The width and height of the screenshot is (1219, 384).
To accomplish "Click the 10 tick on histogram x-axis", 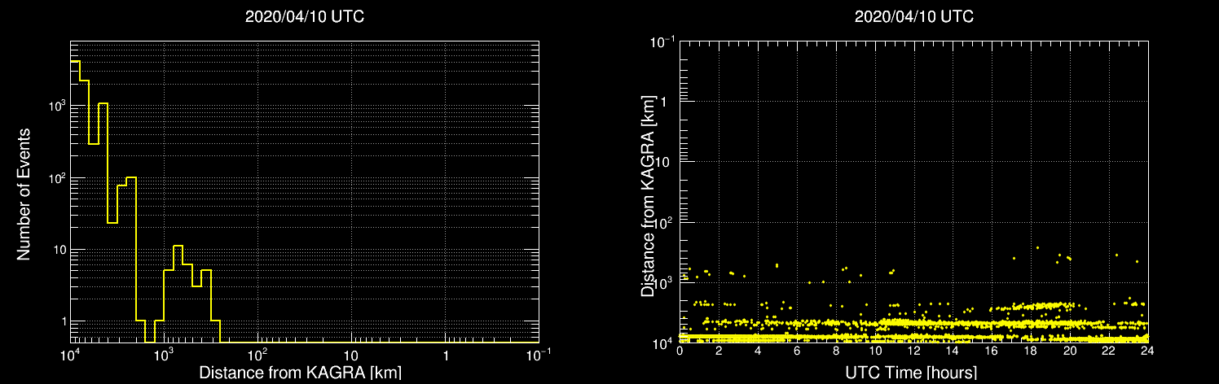I will coord(350,356).
